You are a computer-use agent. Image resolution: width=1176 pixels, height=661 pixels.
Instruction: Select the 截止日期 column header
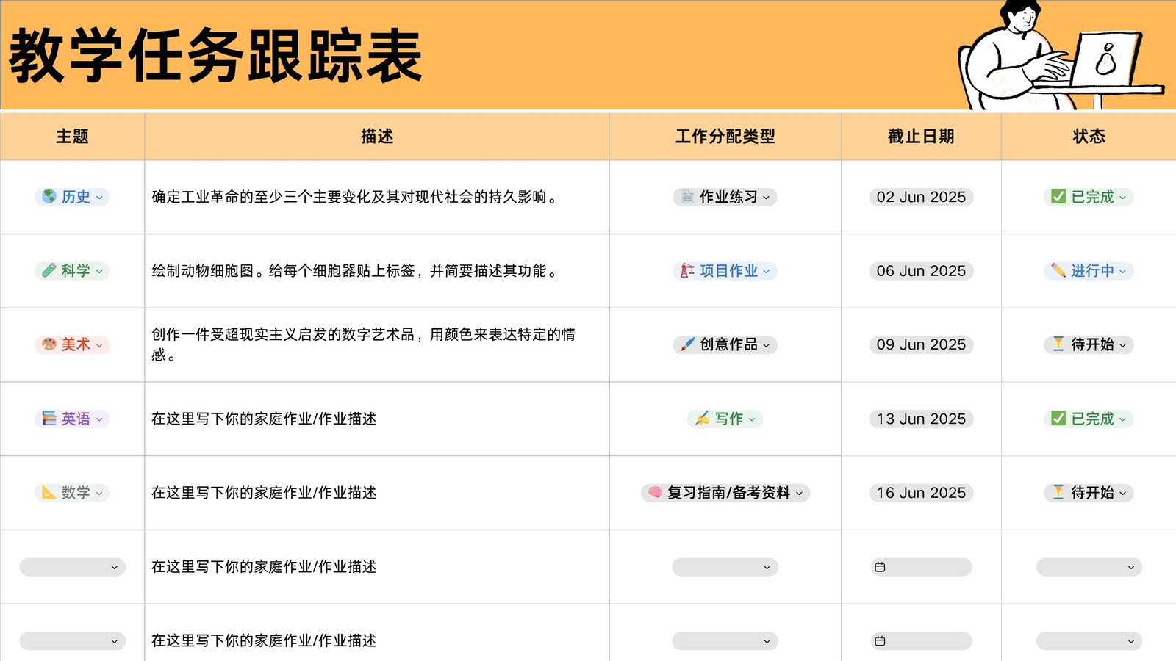coord(921,137)
